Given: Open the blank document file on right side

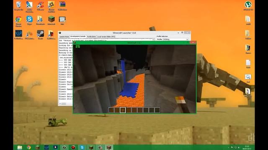Looking at the screenshot, I should pyautogui.click(x=248, y=64).
